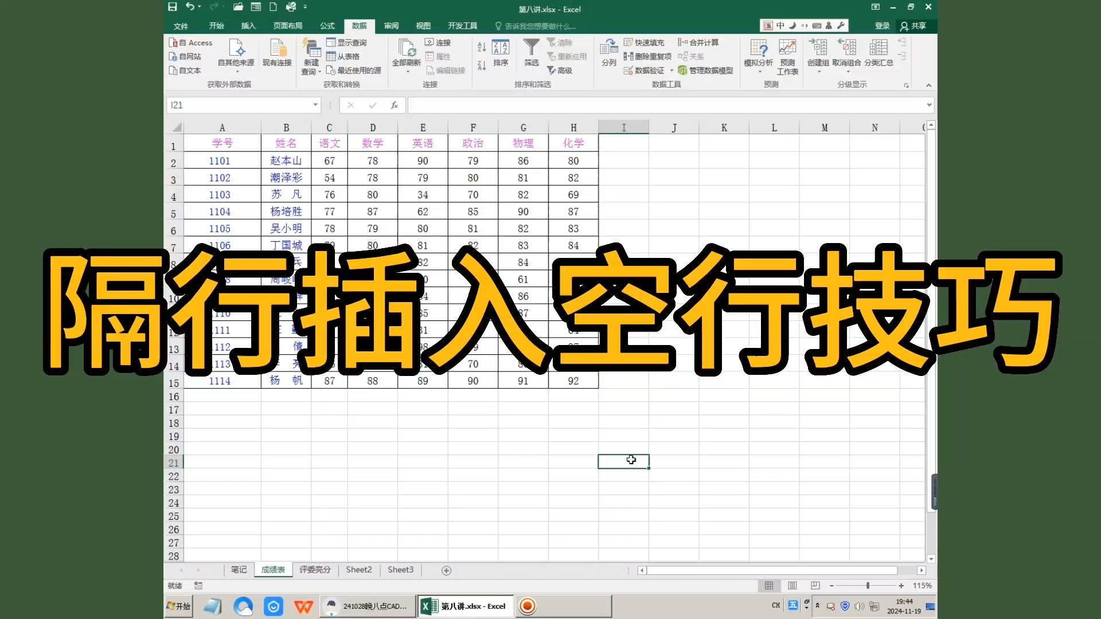Click 登录 sign in
Viewport: 1101px width, 619px height.
click(883, 26)
